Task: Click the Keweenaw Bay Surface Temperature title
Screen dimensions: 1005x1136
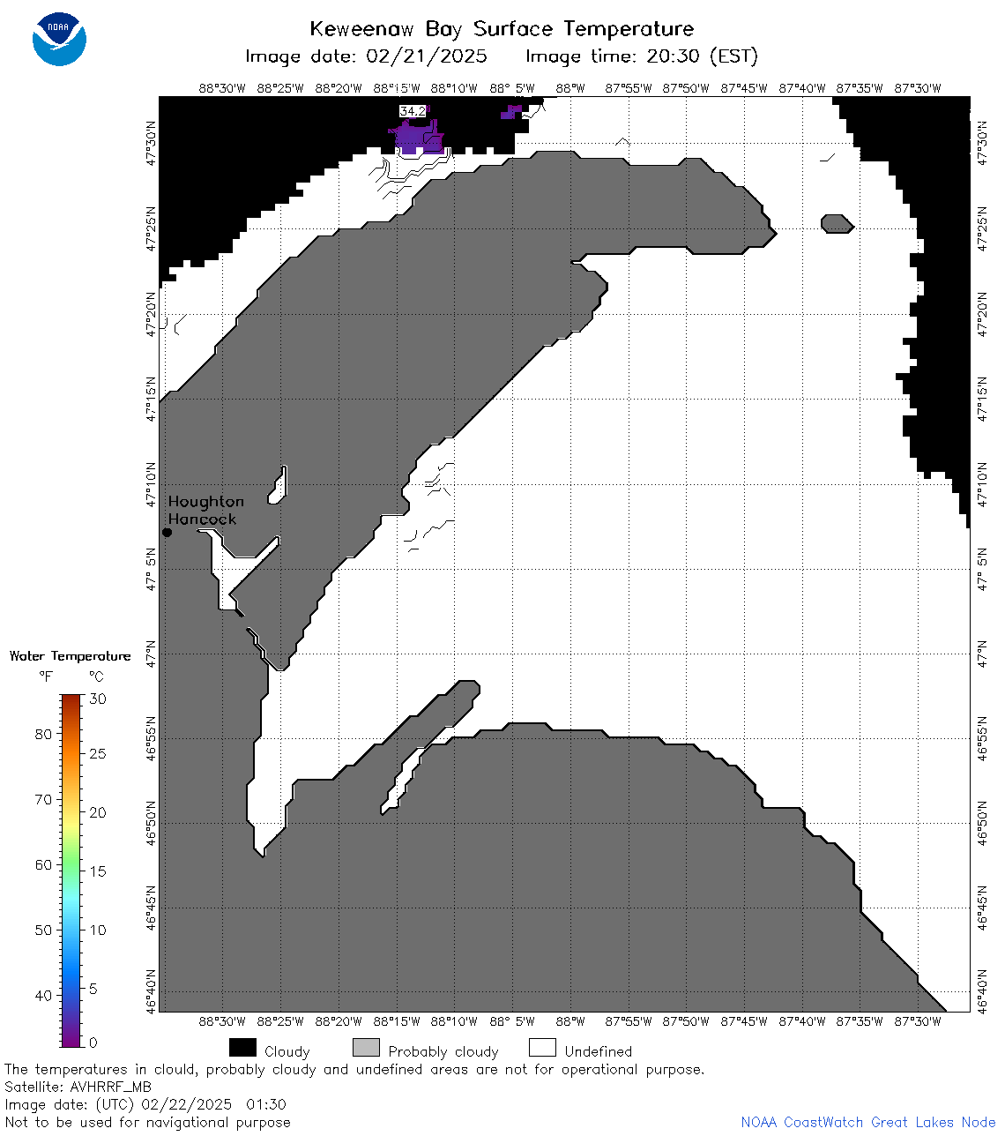Action: (x=502, y=28)
